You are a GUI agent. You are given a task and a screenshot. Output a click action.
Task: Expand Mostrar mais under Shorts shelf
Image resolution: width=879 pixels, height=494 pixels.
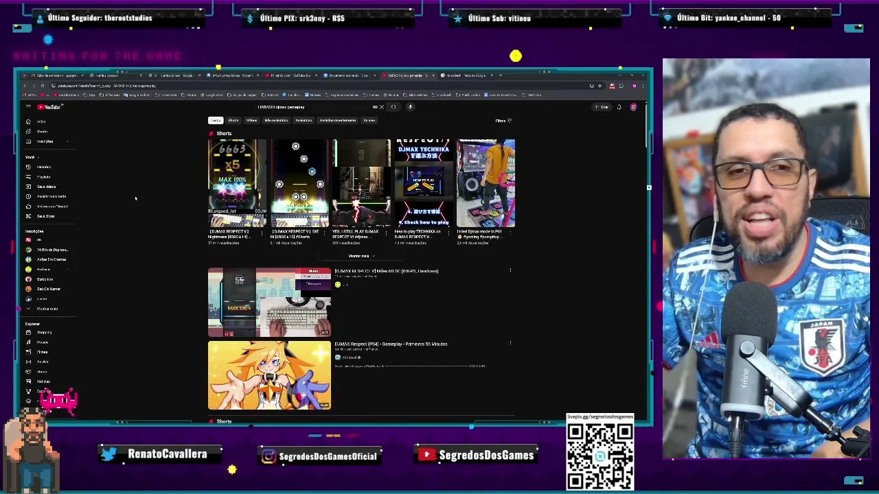pos(361,256)
